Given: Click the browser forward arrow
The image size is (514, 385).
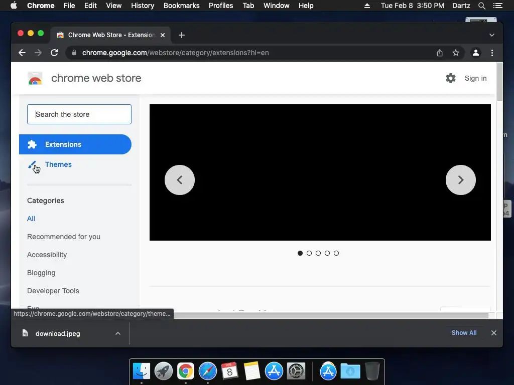Looking at the screenshot, I should 38,53.
